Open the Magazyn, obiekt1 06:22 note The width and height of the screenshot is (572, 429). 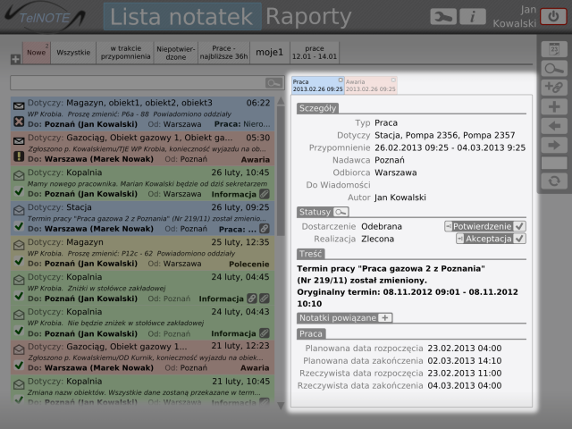(143, 114)
